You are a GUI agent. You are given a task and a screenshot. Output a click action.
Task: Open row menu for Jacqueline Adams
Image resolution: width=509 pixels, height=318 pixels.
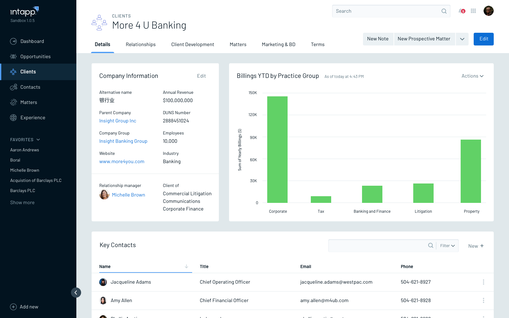pyautogui.click(x=484, y=282)
